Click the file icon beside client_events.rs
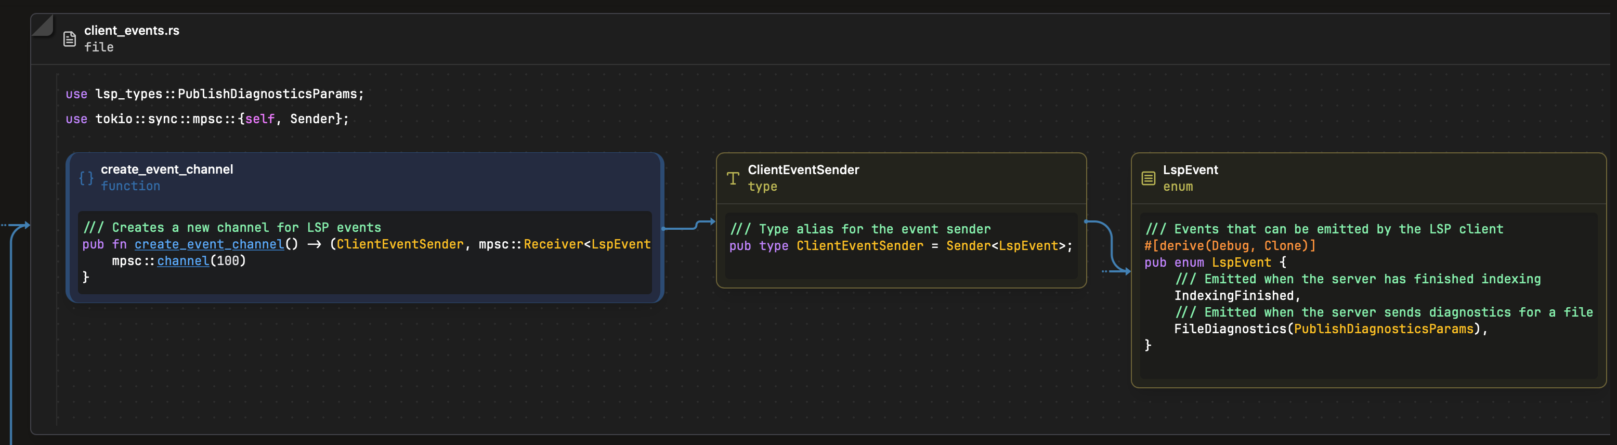 [70, 39]
